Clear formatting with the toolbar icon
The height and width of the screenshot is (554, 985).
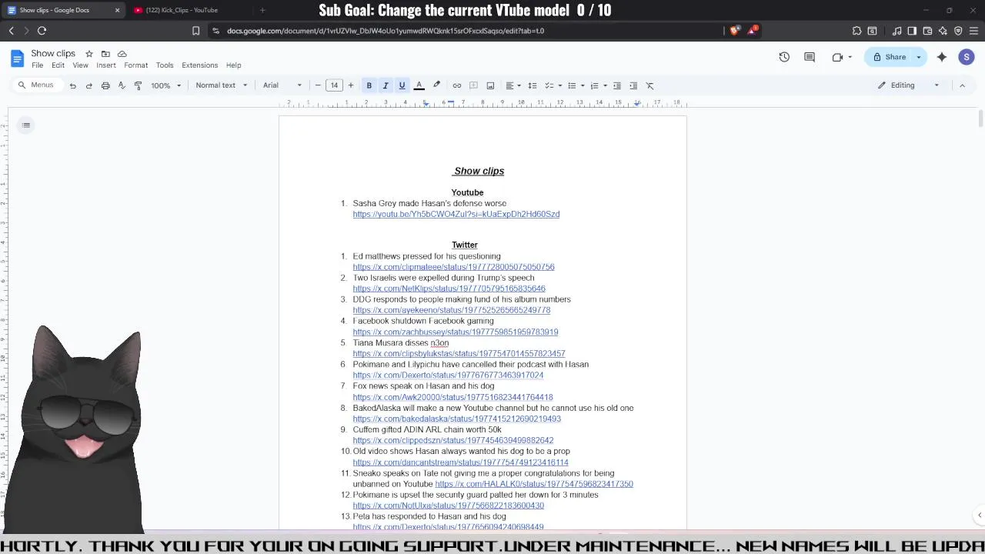[650, 85]
